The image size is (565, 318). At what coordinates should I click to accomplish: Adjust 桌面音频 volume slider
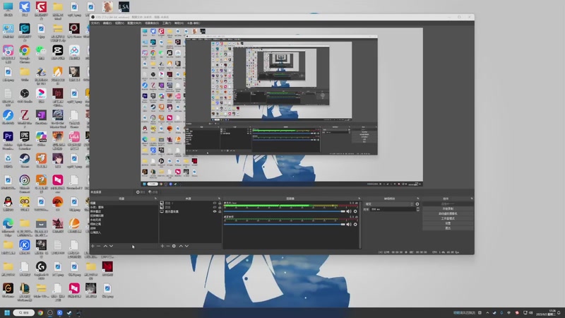[285, 224]
